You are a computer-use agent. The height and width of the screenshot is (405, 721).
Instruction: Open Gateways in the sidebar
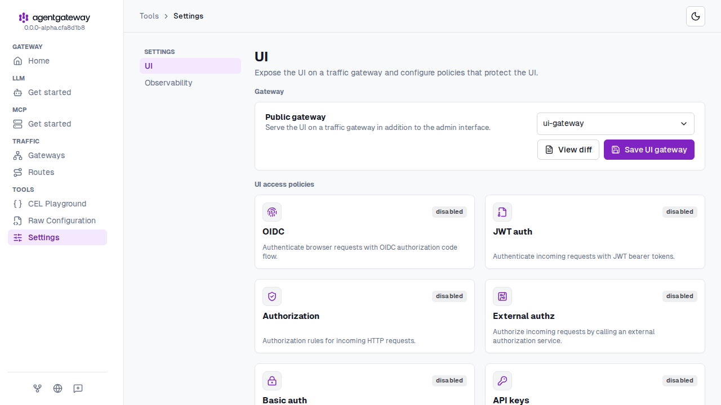(x=57, y=155)
